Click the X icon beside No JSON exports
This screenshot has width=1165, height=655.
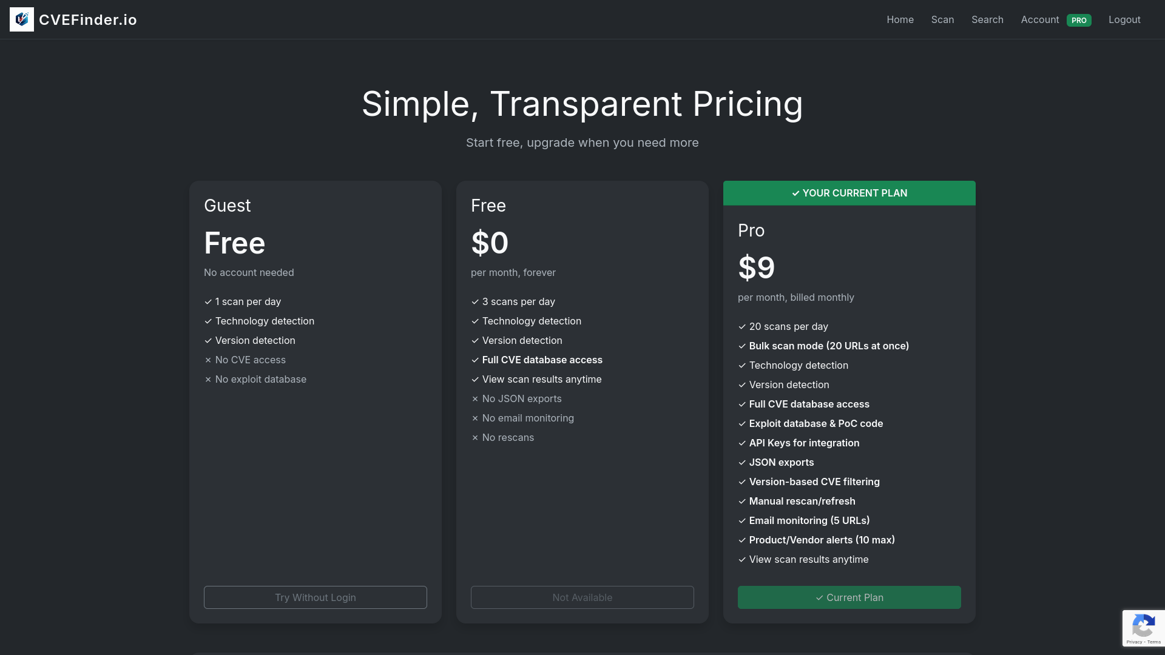click(x=475, y=399)
